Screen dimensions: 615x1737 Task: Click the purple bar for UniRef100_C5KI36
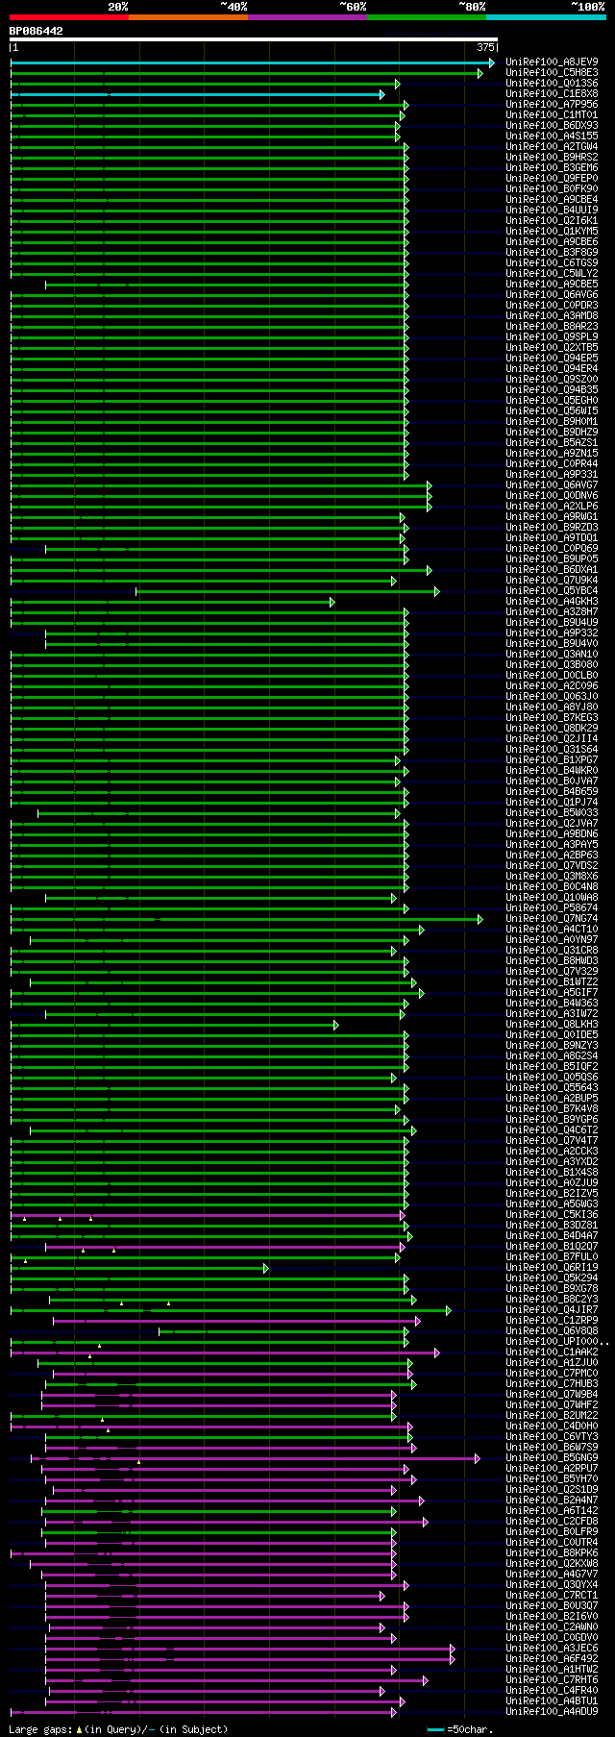209,1215
